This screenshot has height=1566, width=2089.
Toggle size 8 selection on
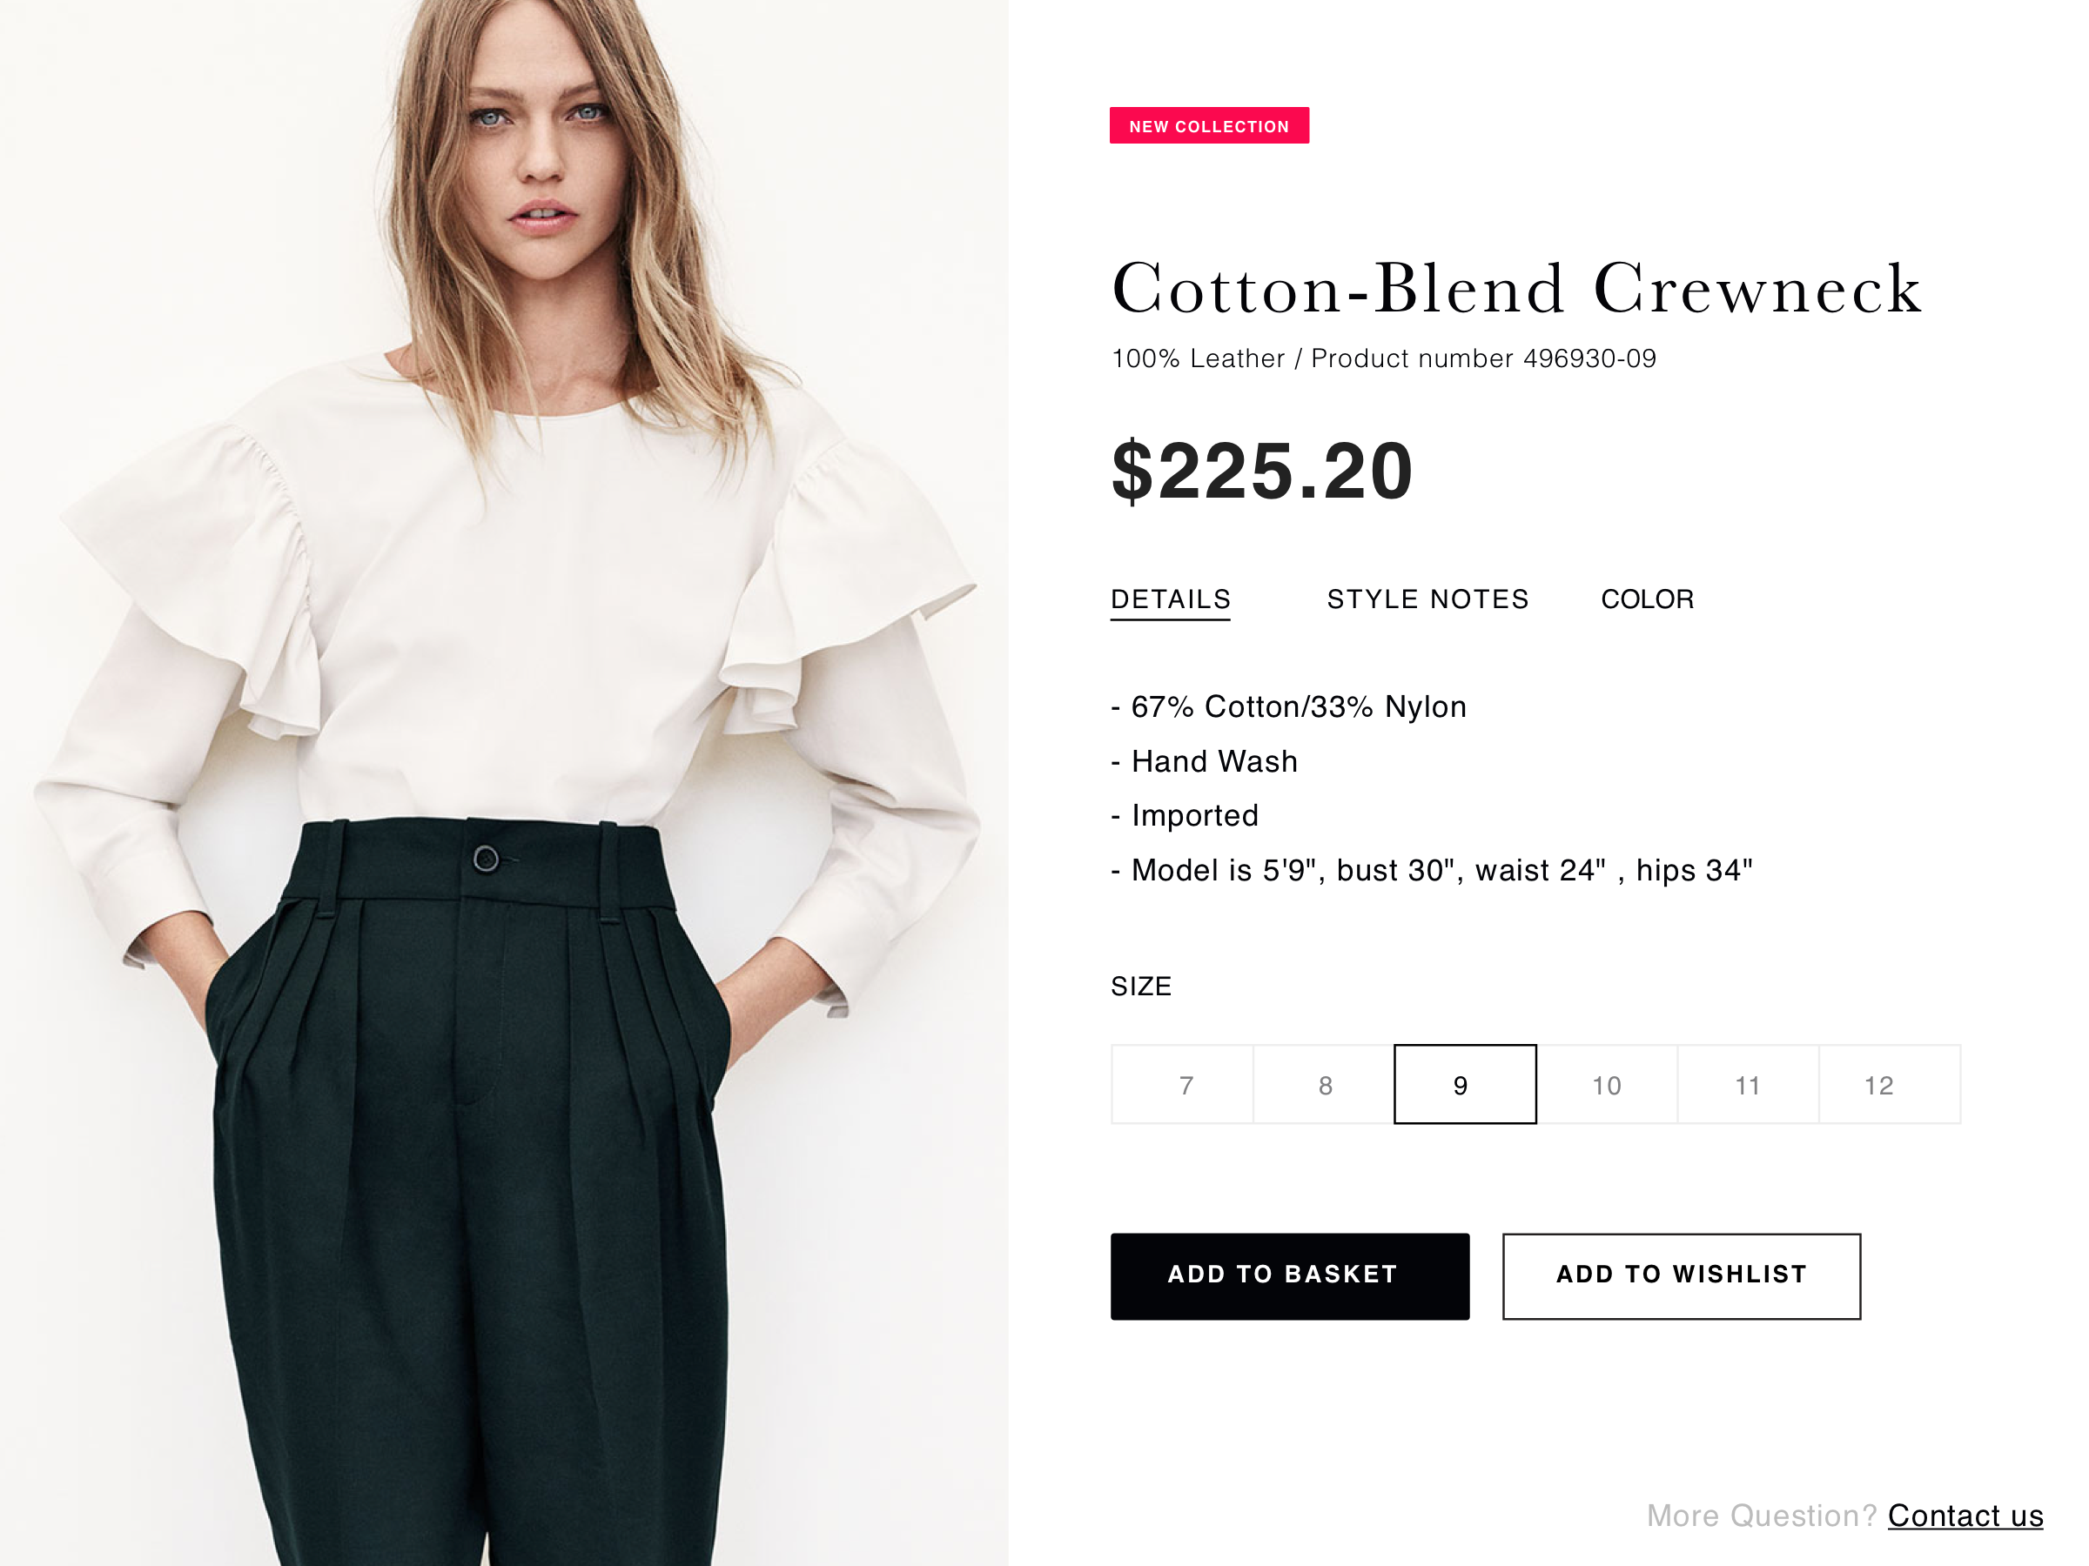[x=1324, y=1084]
